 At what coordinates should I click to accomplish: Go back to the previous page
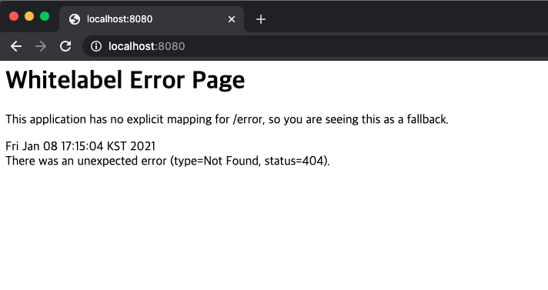[16, 46]
